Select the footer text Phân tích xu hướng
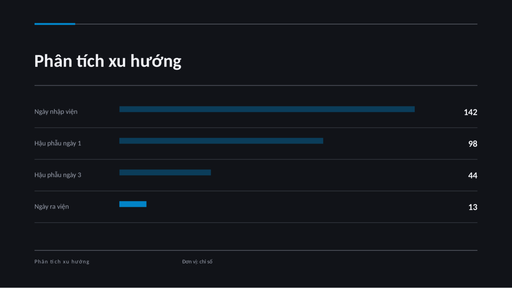Image resolution: width=512 pixels, height=288 pixels. (x=62, y=262)
